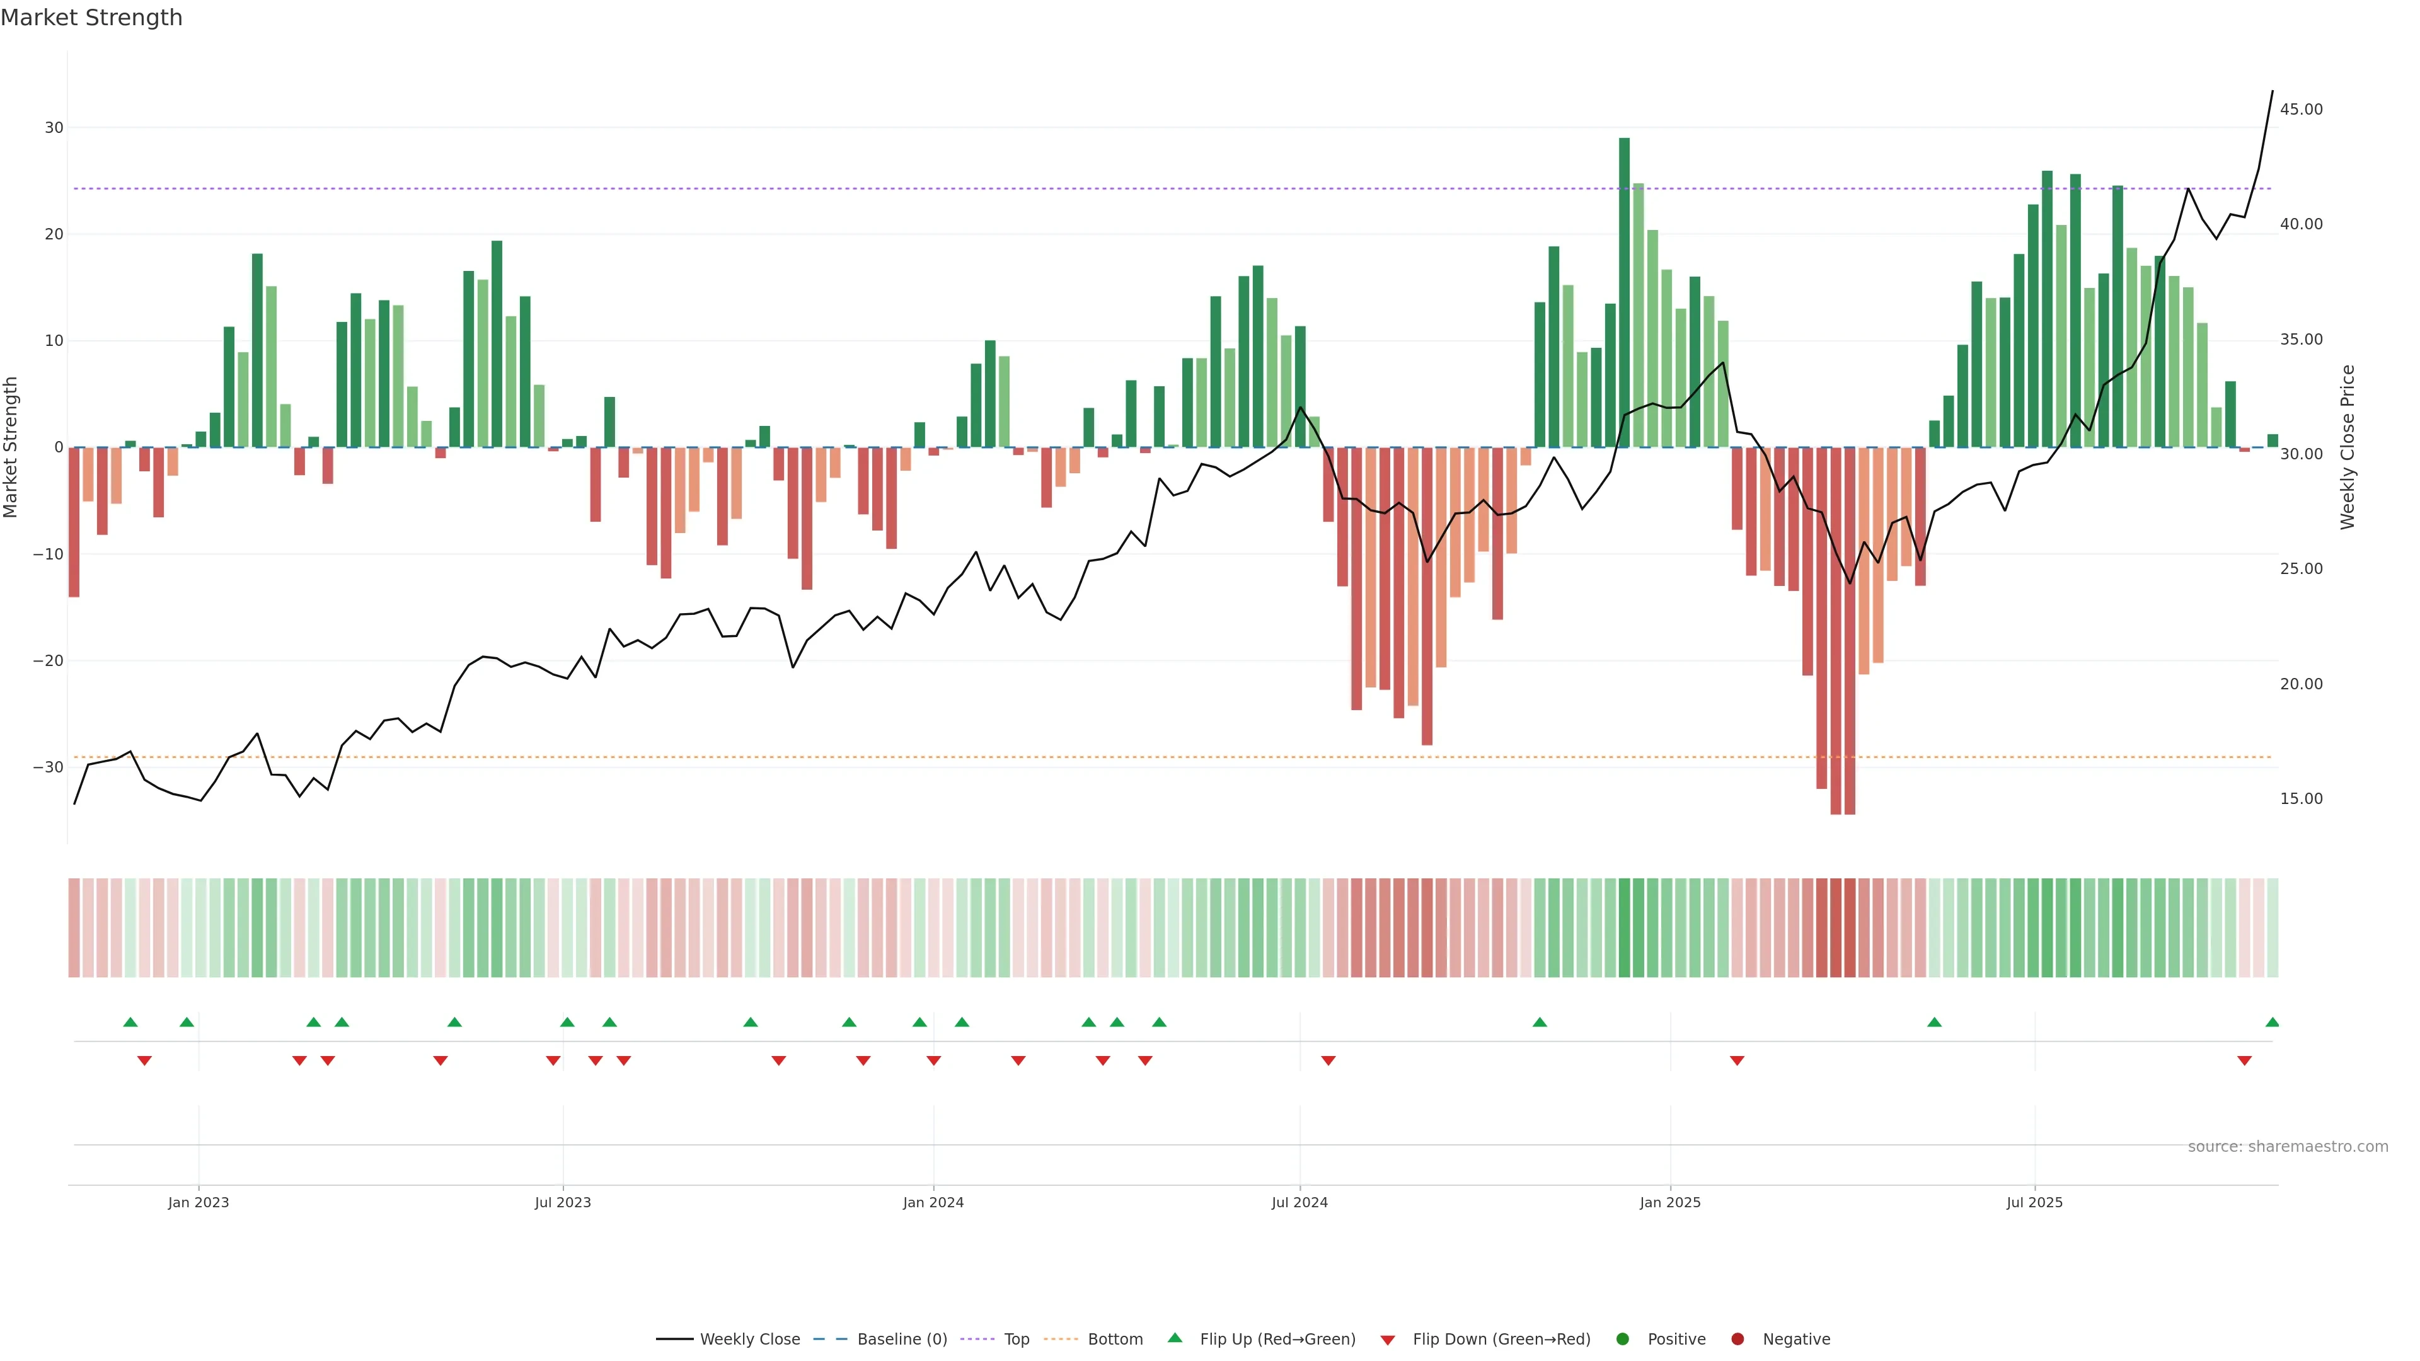Screen dimensions: 2420x1361
Task: Click the Negative red circle legend icon
Action: [x=1737, y=1340]
